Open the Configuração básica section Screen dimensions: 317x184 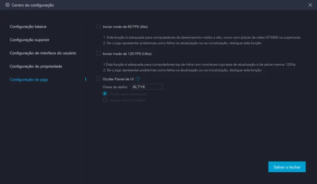28,27
